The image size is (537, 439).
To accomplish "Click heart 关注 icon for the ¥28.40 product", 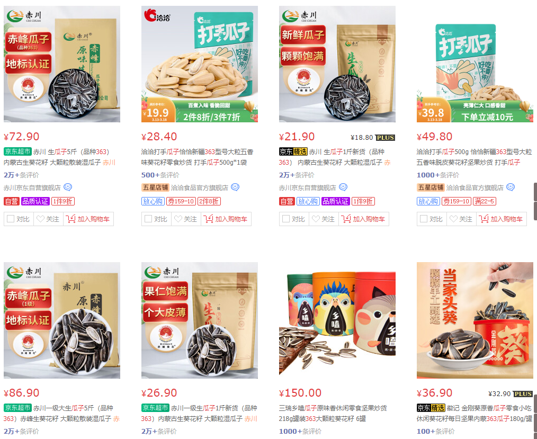I will click(178, 219).
